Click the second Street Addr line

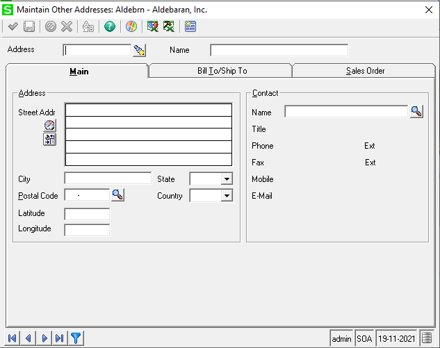coord(149,122)
